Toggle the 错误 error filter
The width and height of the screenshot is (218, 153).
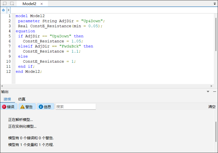tap(9, 107)
